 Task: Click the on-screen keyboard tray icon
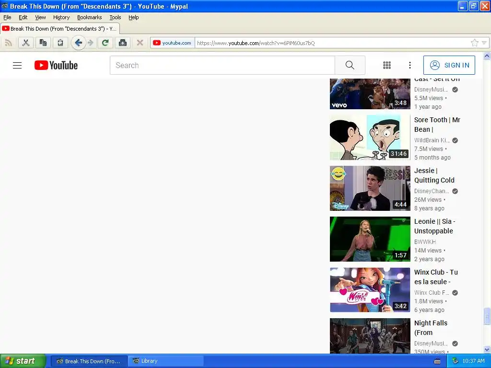click(x=437, y=361)
